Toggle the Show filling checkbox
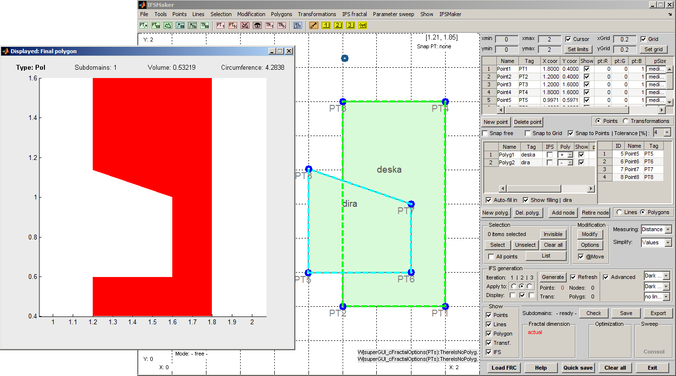 point(526,200)
